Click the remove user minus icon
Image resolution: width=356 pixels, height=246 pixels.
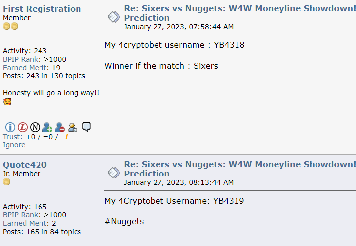60,127
